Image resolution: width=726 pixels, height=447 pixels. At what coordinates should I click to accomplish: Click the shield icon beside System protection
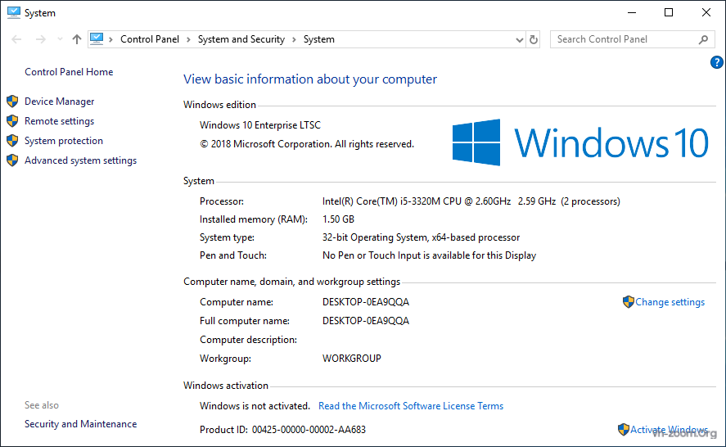[x=12, y=140]
